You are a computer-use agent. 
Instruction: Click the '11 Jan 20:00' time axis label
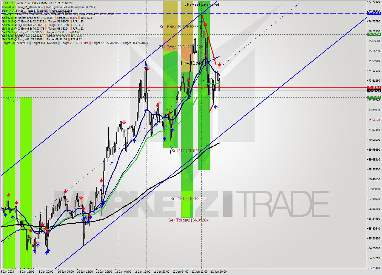[161, 272]
